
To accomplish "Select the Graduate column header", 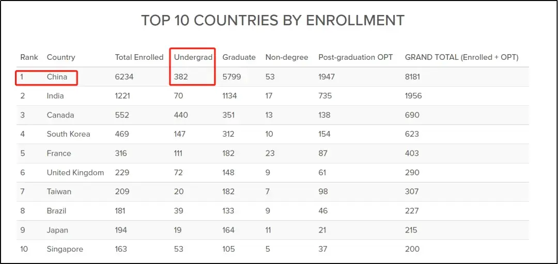I will 239,57.
